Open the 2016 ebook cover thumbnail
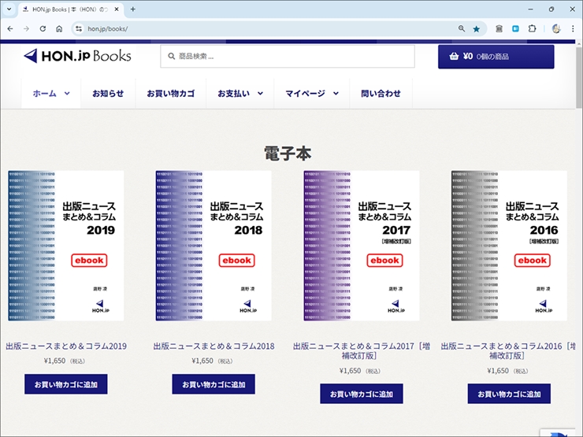The image size is (583, 437). (509, 246)
